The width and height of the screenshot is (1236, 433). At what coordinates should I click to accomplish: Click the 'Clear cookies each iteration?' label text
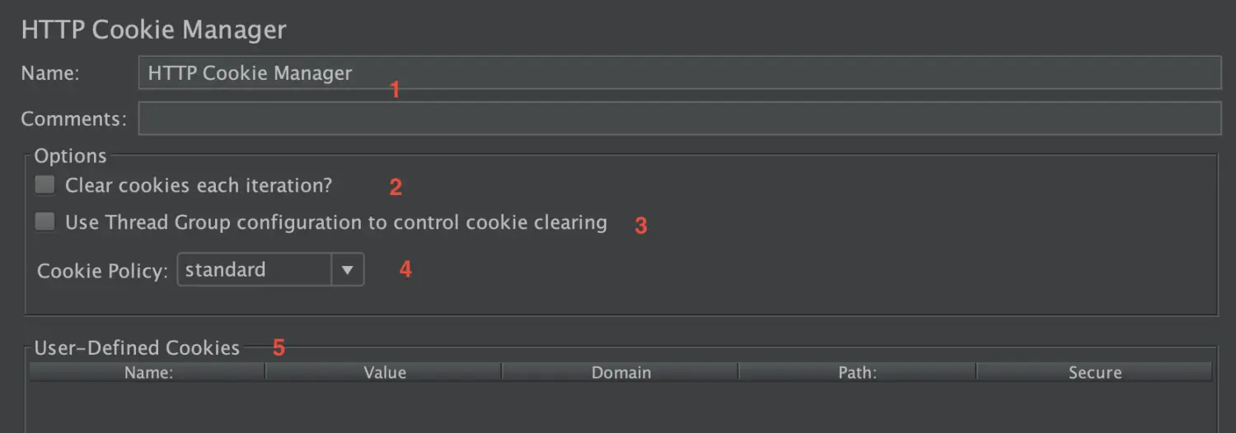click(x=199, y=185)
